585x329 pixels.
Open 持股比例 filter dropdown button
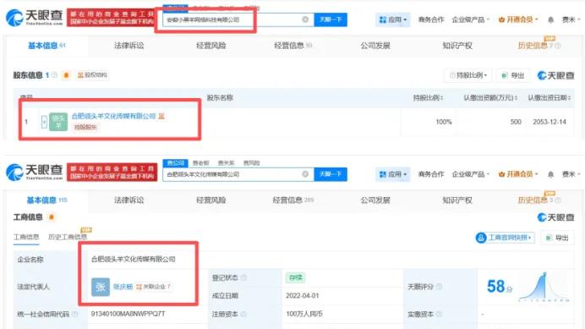click(467, 75)
